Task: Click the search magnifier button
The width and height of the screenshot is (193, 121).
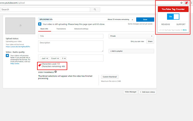Action: pos(95,9)
